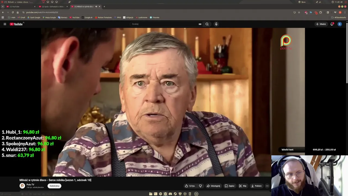Image resolution: width=348 pixels, height=196 pixels.
Task: Open the pl keyboard layout indicator
Action: click(x=319, y=2)
